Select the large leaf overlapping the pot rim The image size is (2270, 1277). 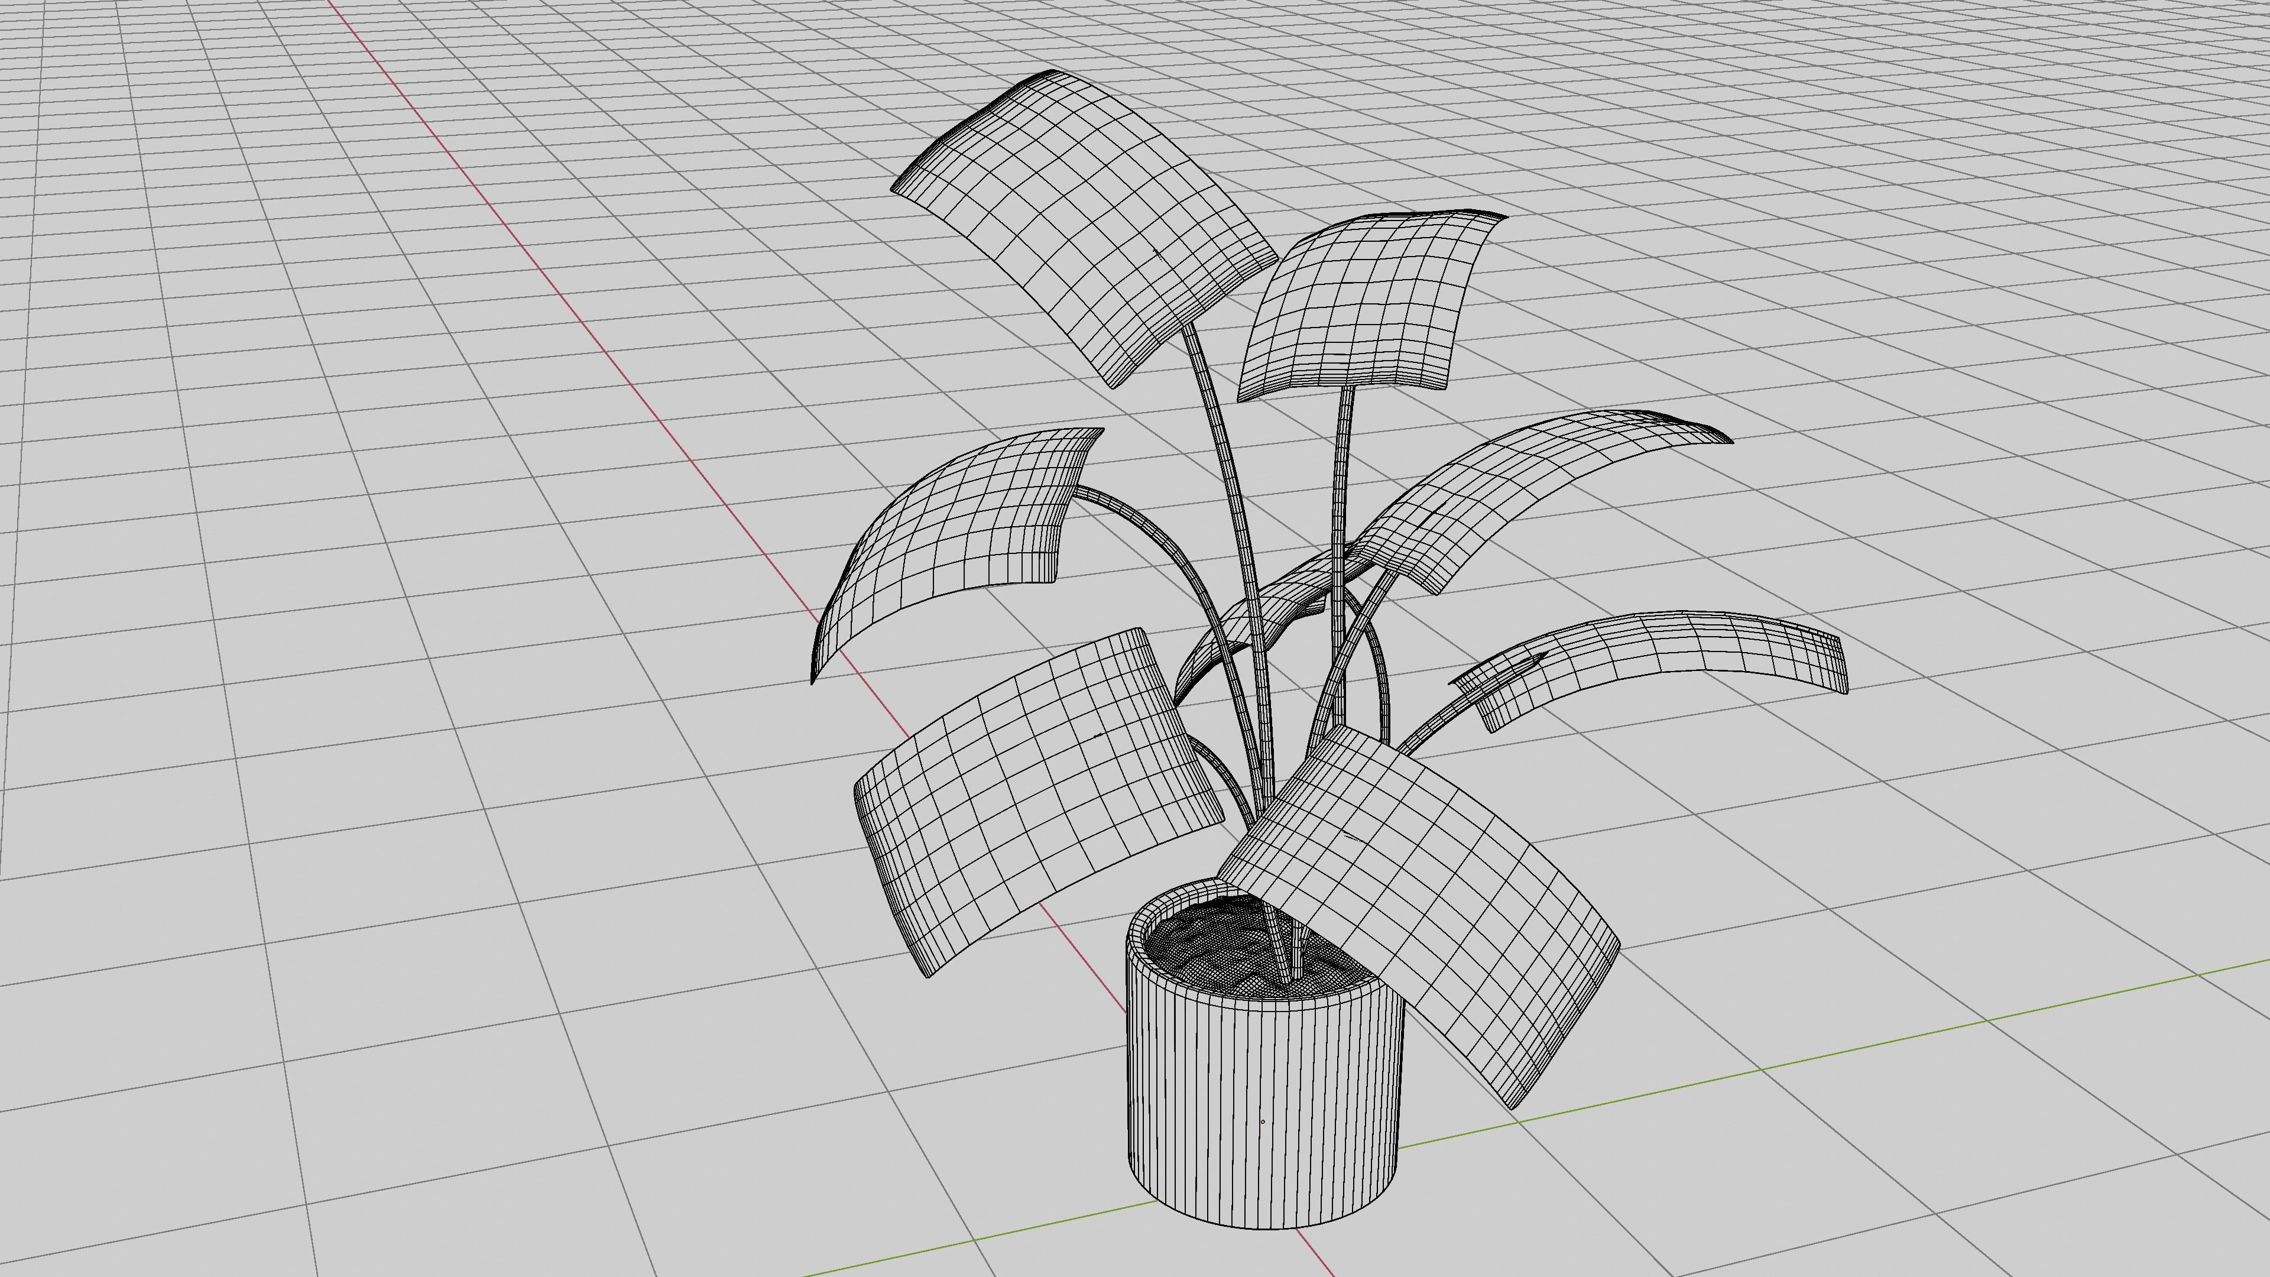point(1419,916)
